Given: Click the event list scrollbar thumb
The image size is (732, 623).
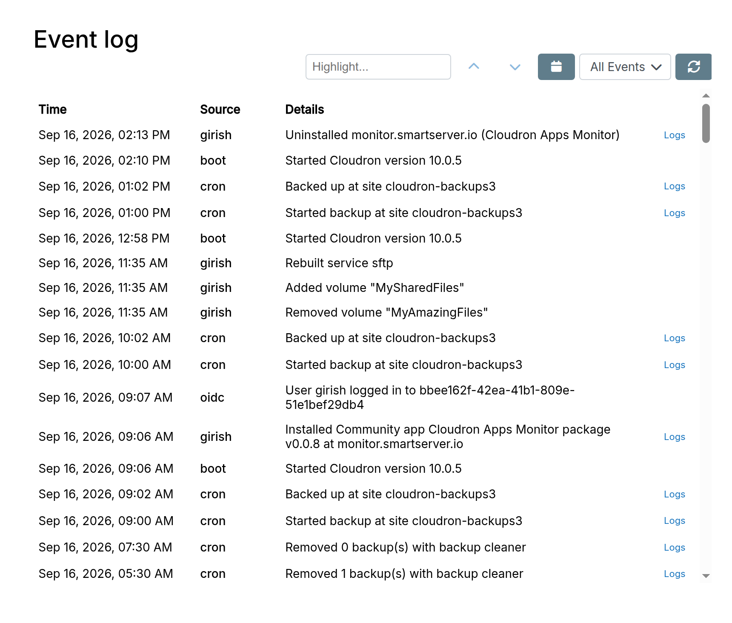Looking at the screenshot, I should (x=706, y=123).
